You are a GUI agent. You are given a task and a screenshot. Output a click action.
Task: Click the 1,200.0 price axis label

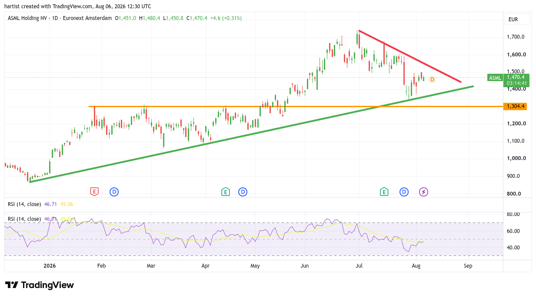click(x=516, y=124)
